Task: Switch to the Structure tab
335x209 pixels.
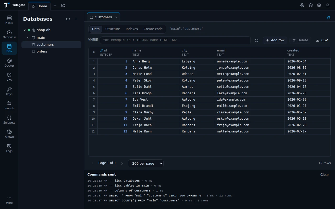Action: [x=113, y=29]
